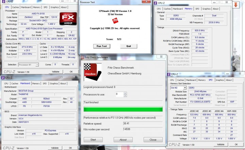Click the CPU-Z icon in Mainboard window title
This screenshot has height=150, width=245.
tap(3, 78)
